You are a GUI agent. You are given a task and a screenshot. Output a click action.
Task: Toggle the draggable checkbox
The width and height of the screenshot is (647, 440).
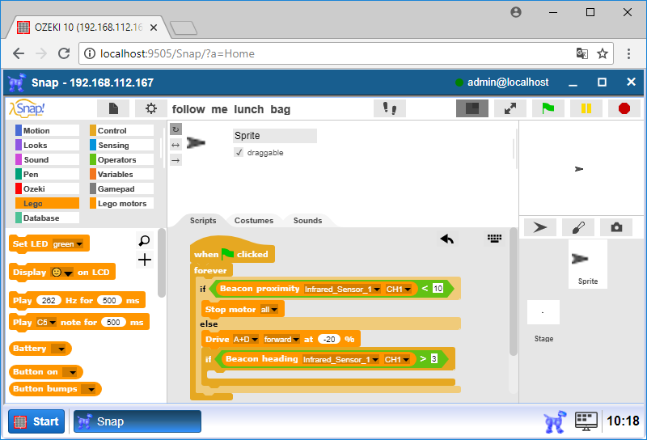click(239, 152)
